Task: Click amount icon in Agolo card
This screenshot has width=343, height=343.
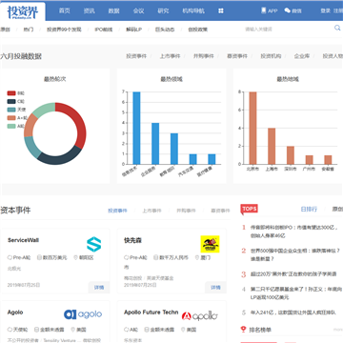Action: 36,330
